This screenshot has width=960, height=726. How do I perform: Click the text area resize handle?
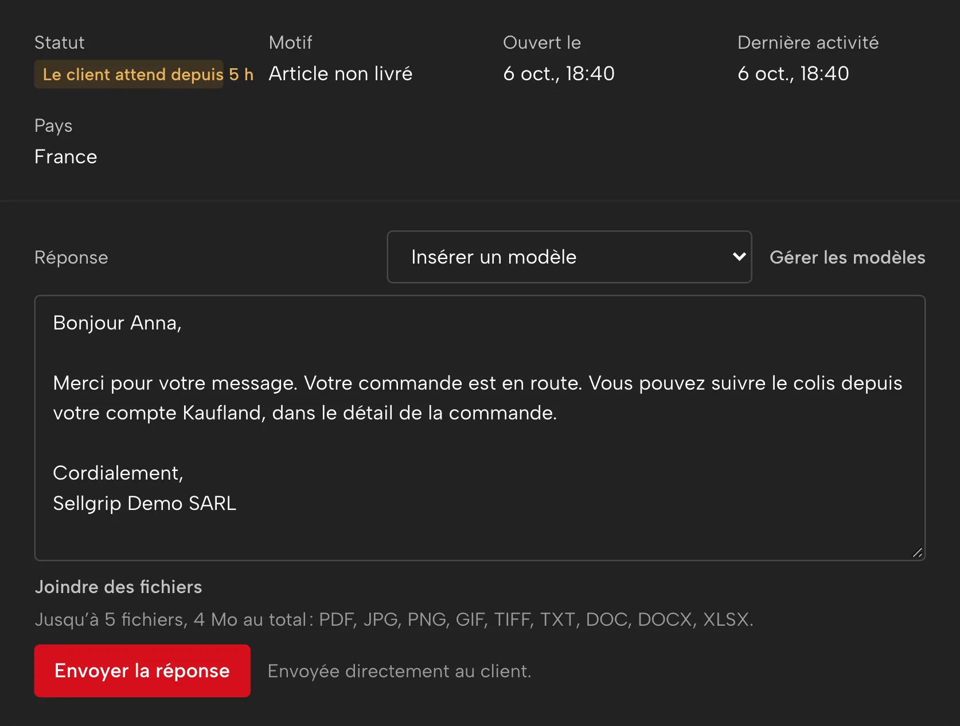(x=917, y=552)
